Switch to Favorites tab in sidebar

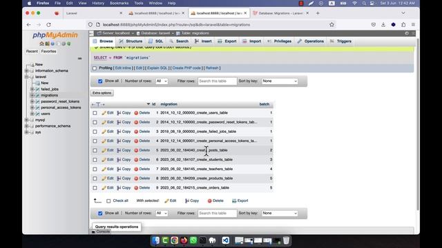pyautogui.click(x=48, y=52)
